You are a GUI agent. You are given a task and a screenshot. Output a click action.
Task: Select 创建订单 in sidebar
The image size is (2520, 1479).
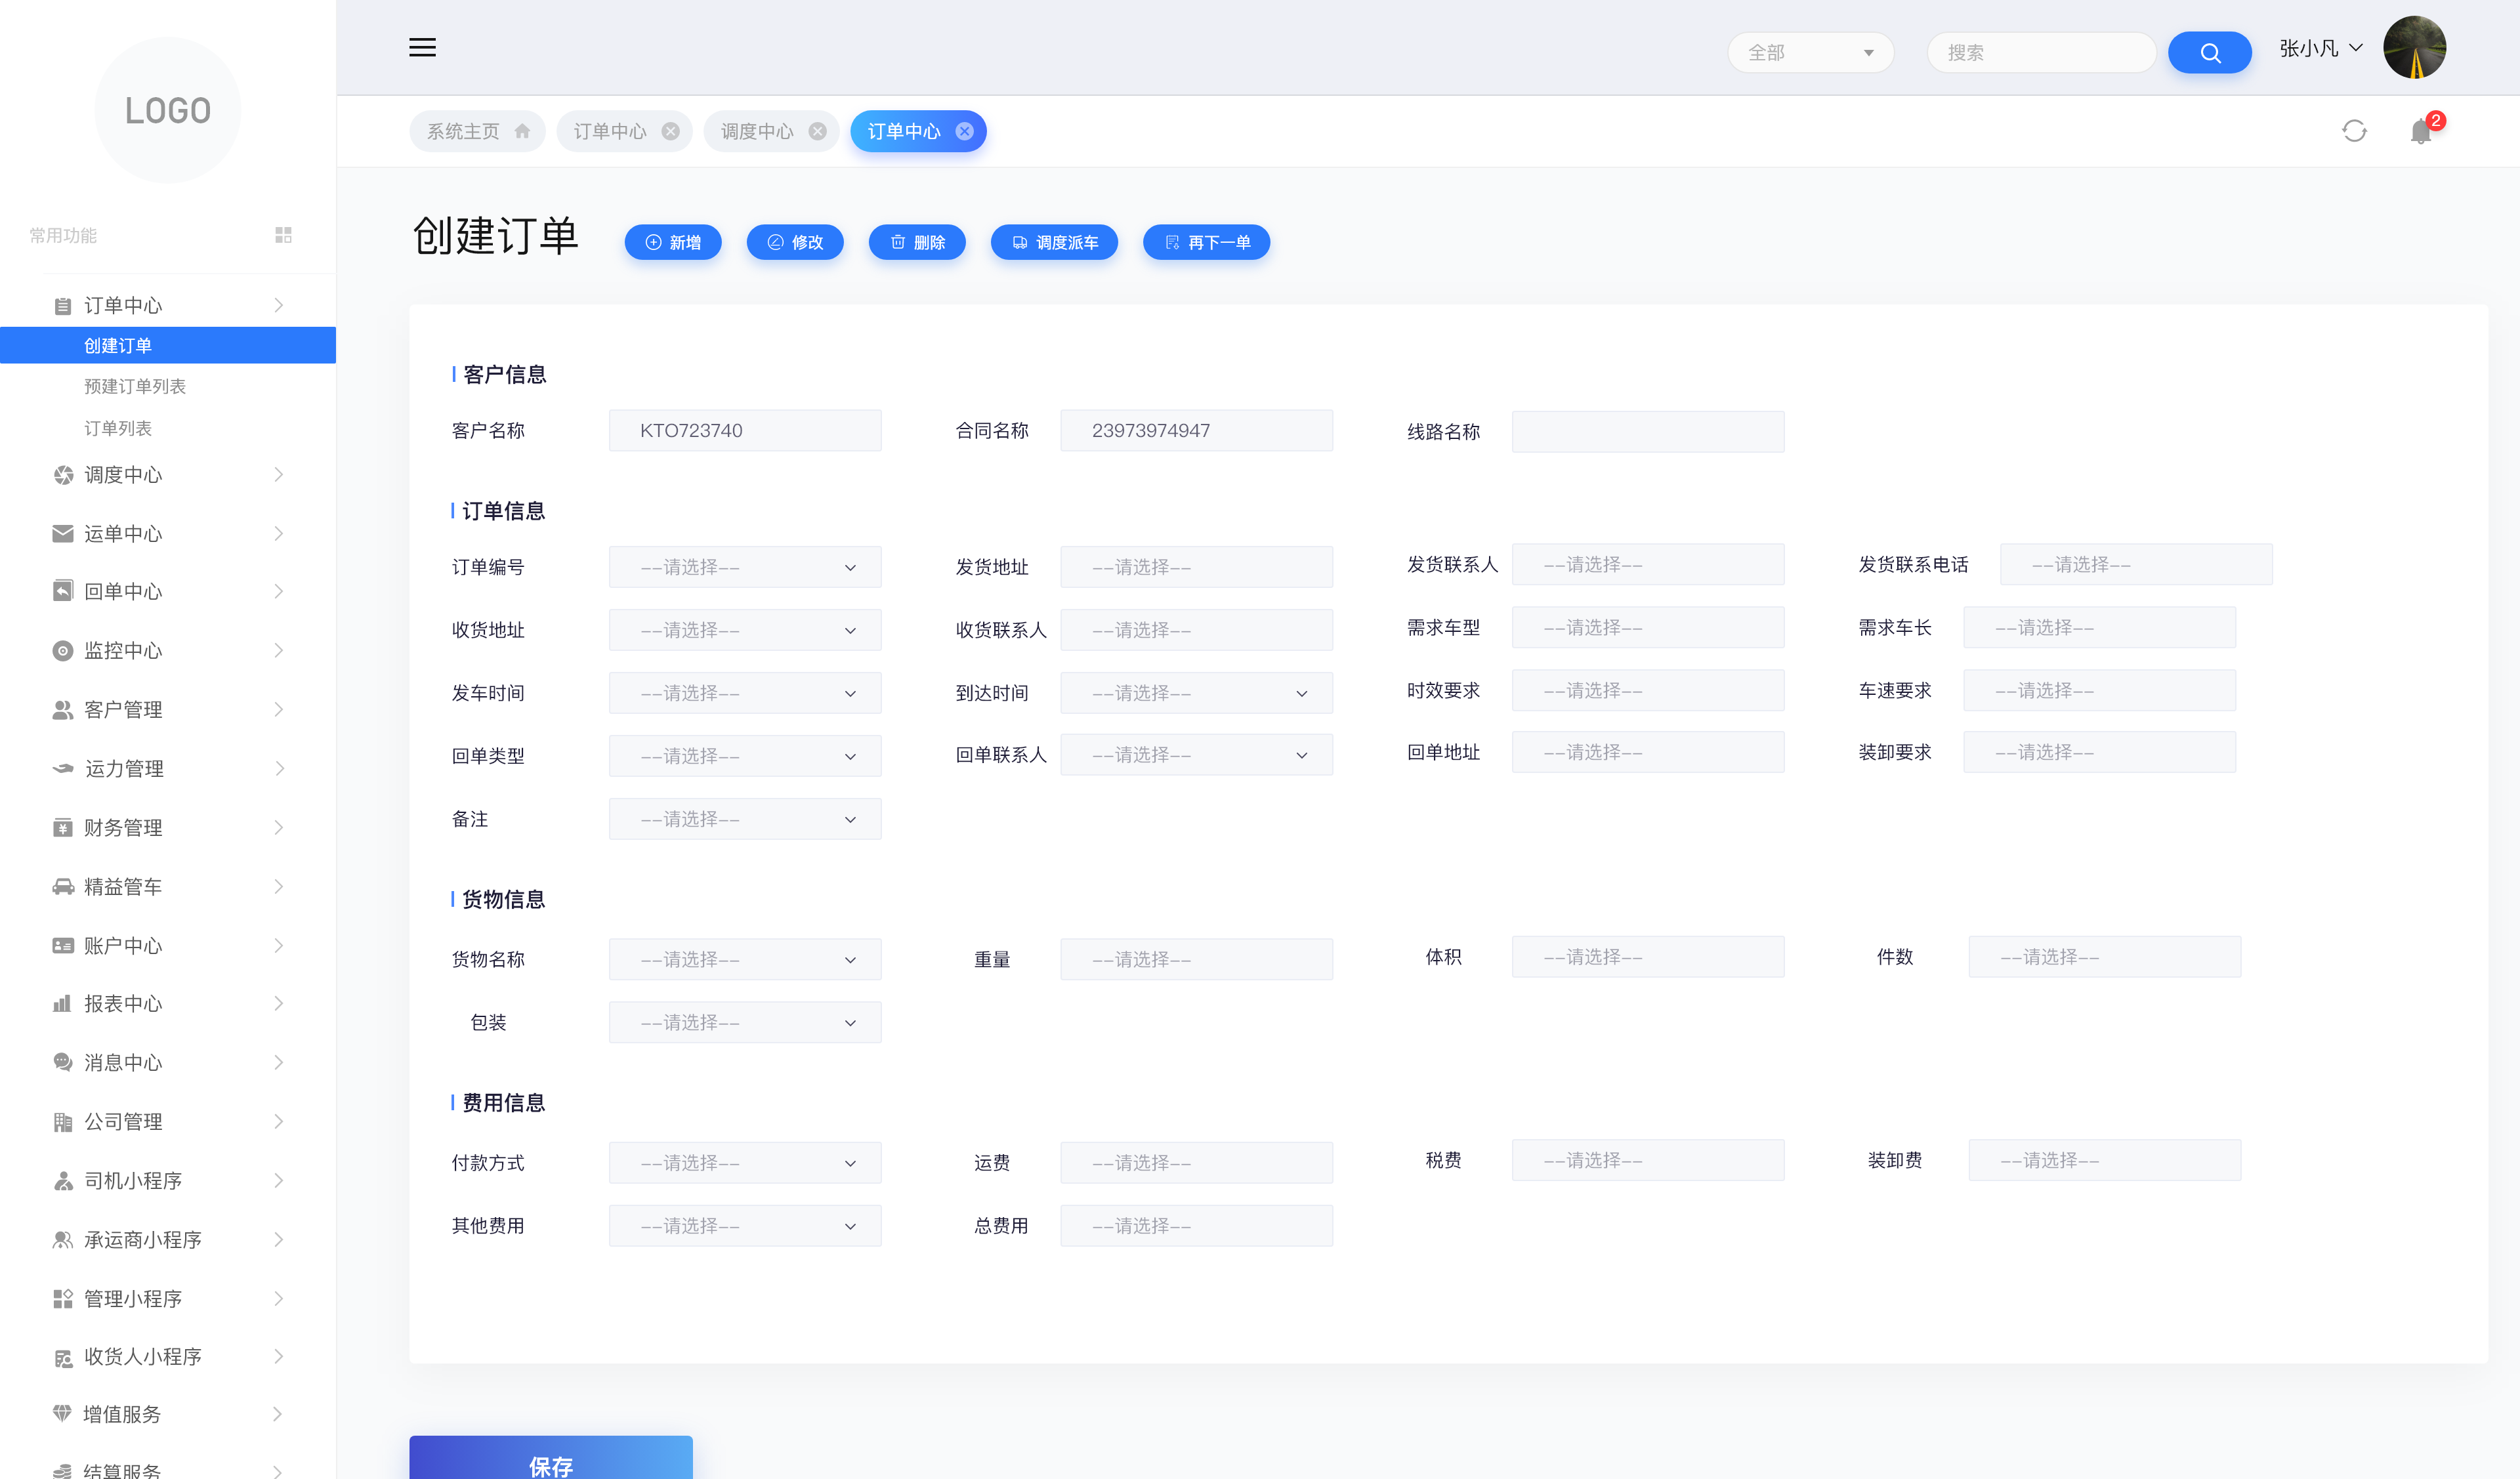click(x=168, y=345)
